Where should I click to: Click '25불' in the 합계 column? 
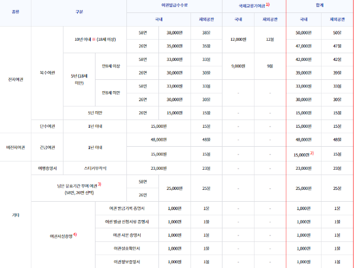click(337, 188)
